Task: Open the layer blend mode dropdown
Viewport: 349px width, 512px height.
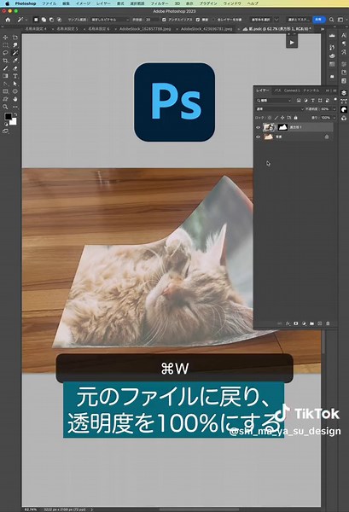Action: [280, 109]
